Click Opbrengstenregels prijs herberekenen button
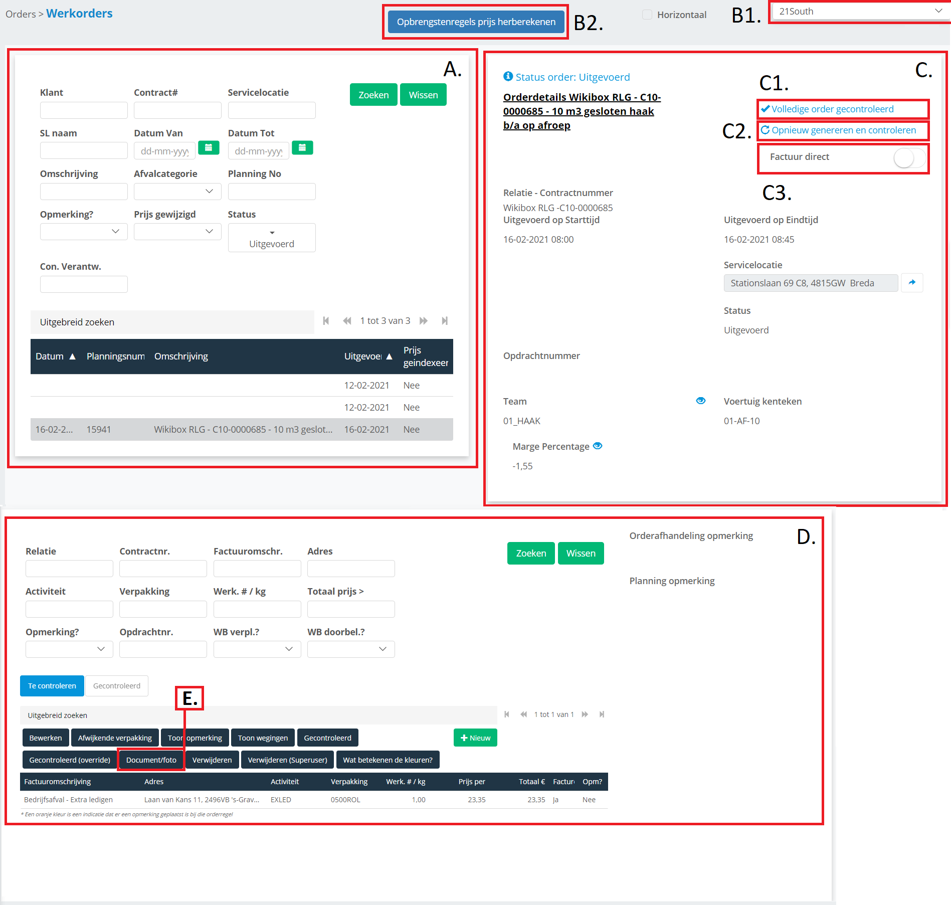951x905 pixels. tap(476, 22)
